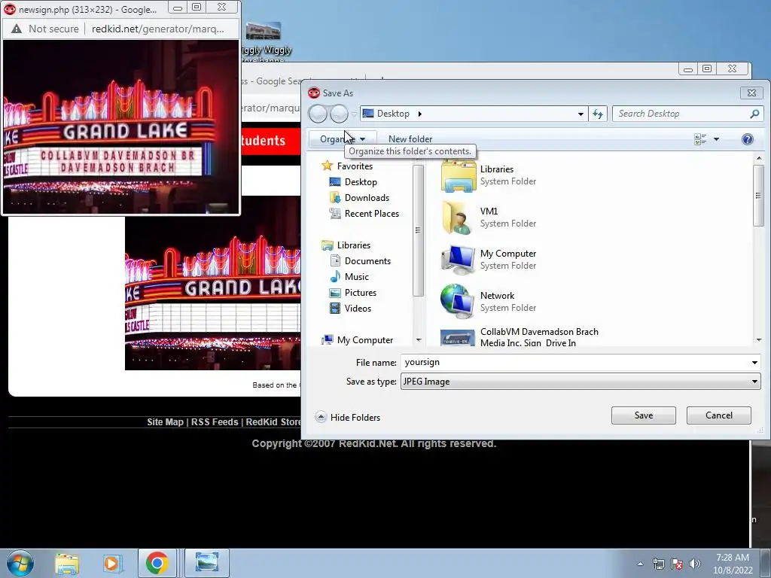The image size is (771, 578).
Task: Click the Action Center flag icon
Action: (677, 564)
